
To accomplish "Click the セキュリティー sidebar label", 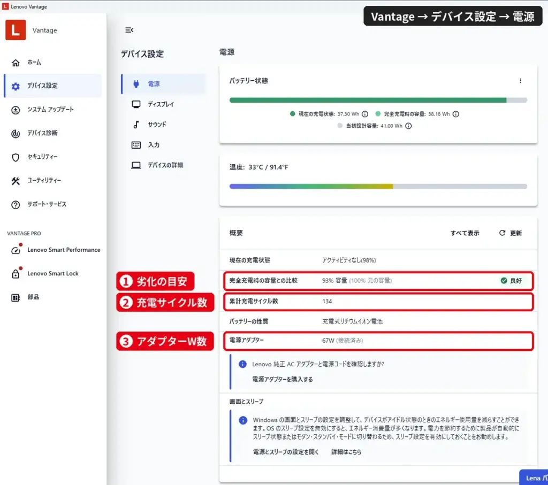I will tap(42, 157).
